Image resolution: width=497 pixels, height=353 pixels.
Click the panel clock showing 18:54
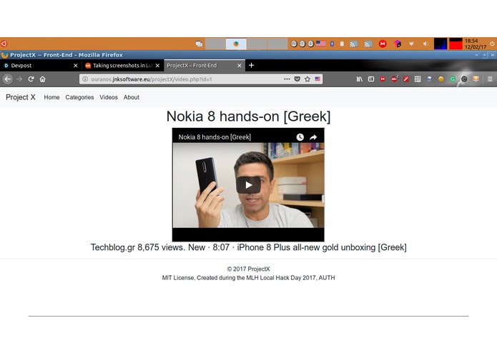[475, 44]
